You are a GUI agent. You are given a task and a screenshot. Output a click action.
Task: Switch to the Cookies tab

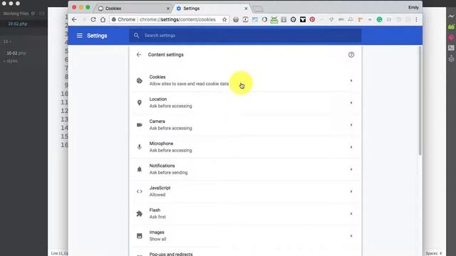134,9
